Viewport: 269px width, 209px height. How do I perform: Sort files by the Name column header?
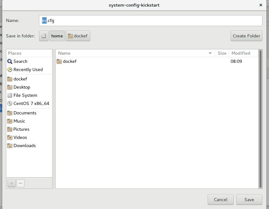(x=135, y=53)
